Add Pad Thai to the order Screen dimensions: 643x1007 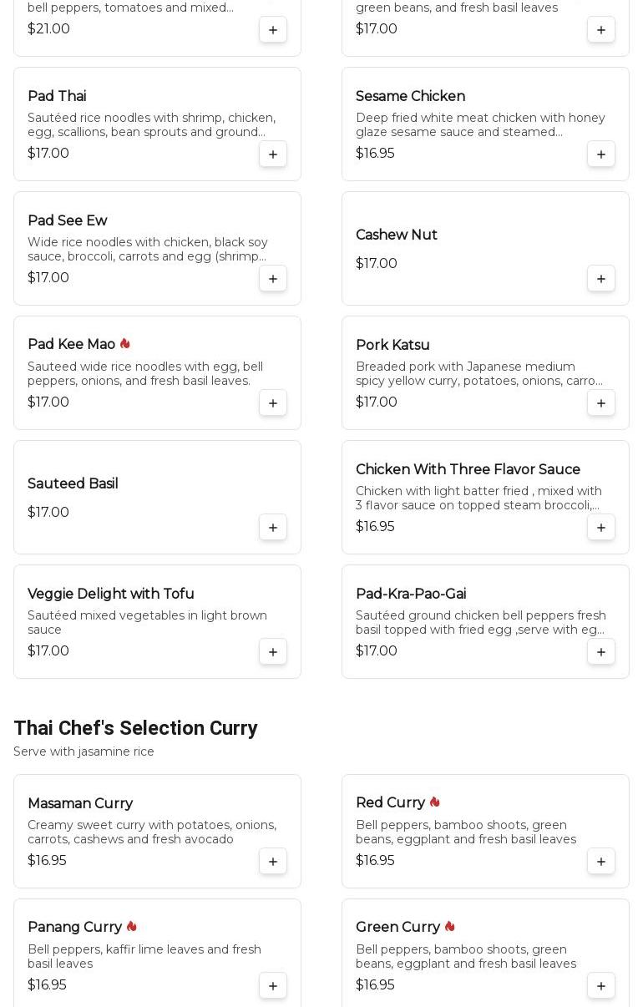pyautogui.click(x=273, y=154)
